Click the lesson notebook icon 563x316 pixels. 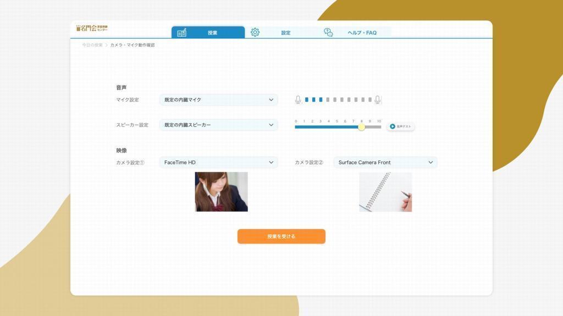pos(181,32)
